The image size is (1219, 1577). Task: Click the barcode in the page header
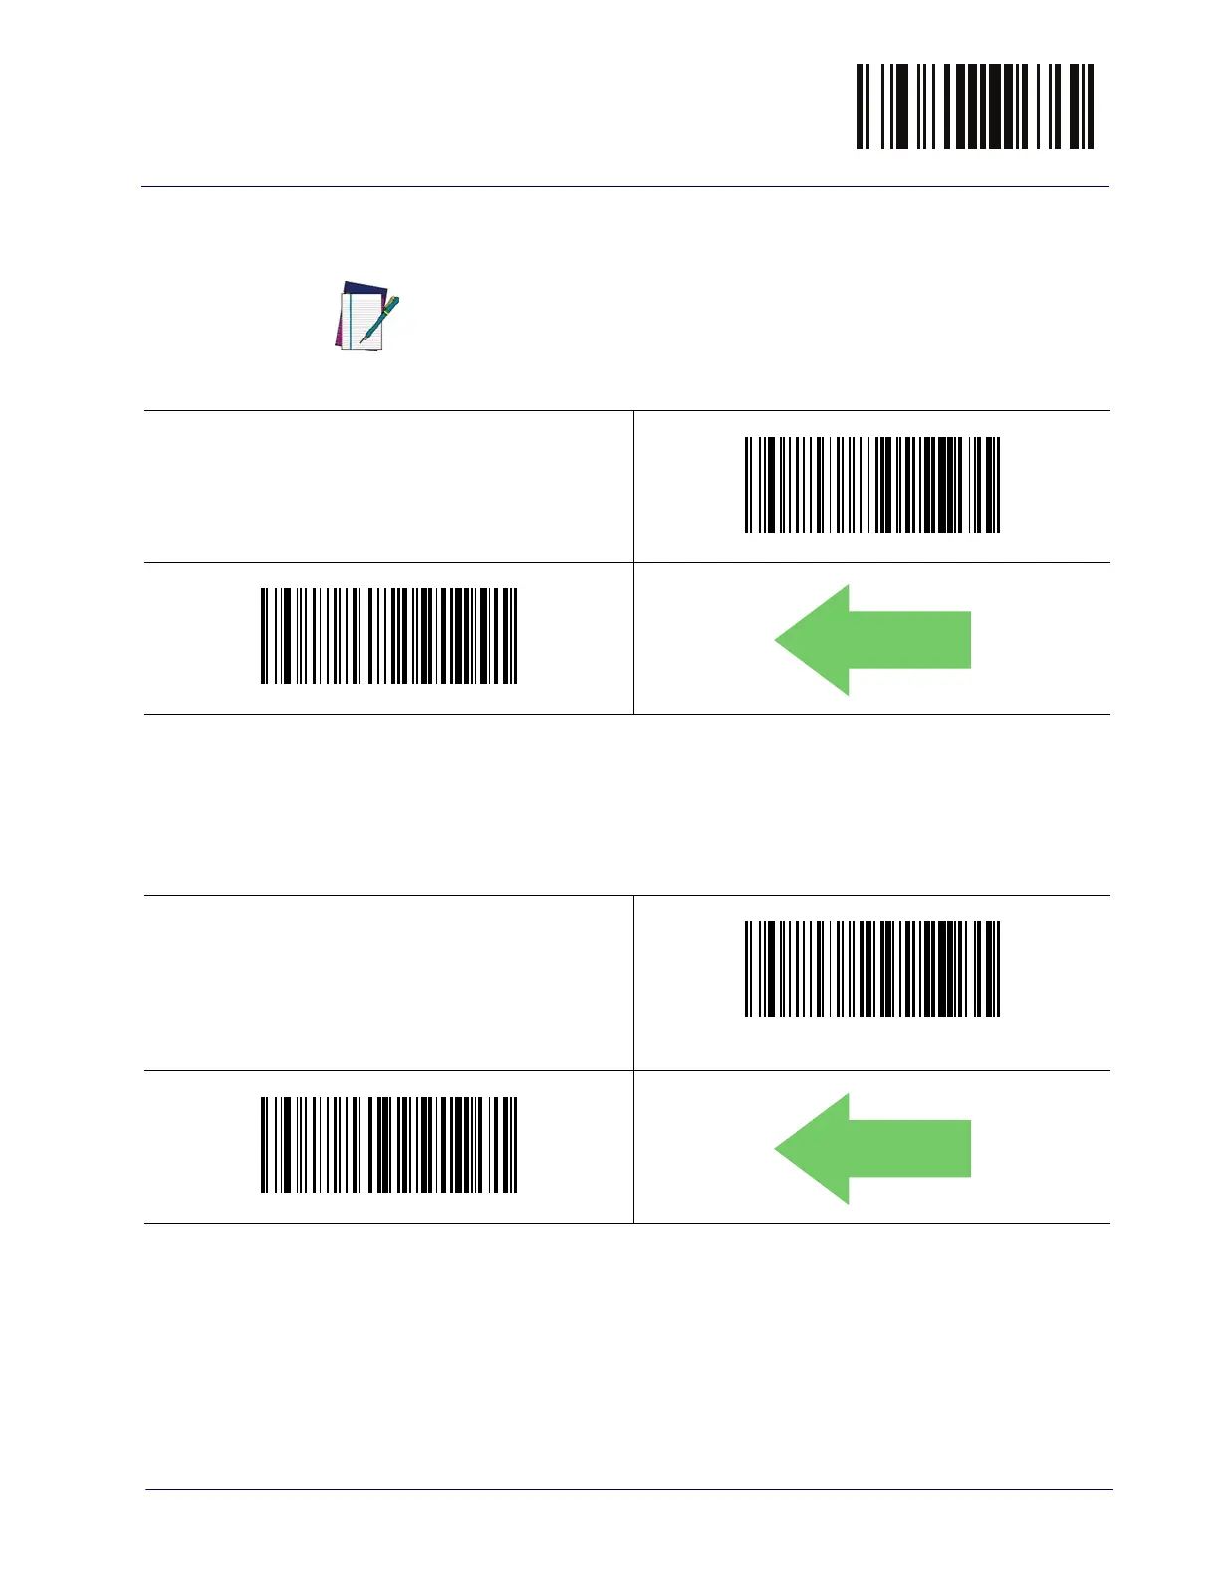click(975, 107)
